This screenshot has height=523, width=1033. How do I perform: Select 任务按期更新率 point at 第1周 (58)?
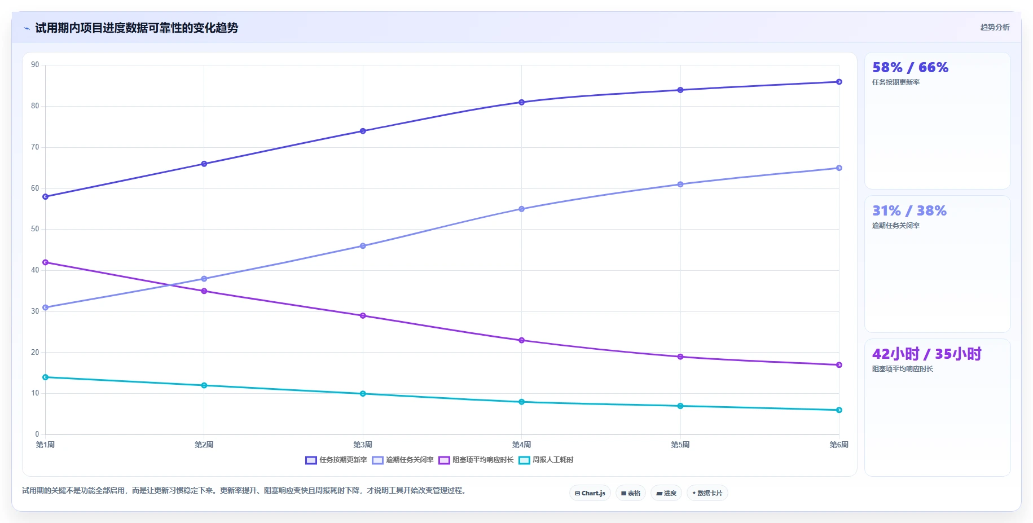(46, 197)
